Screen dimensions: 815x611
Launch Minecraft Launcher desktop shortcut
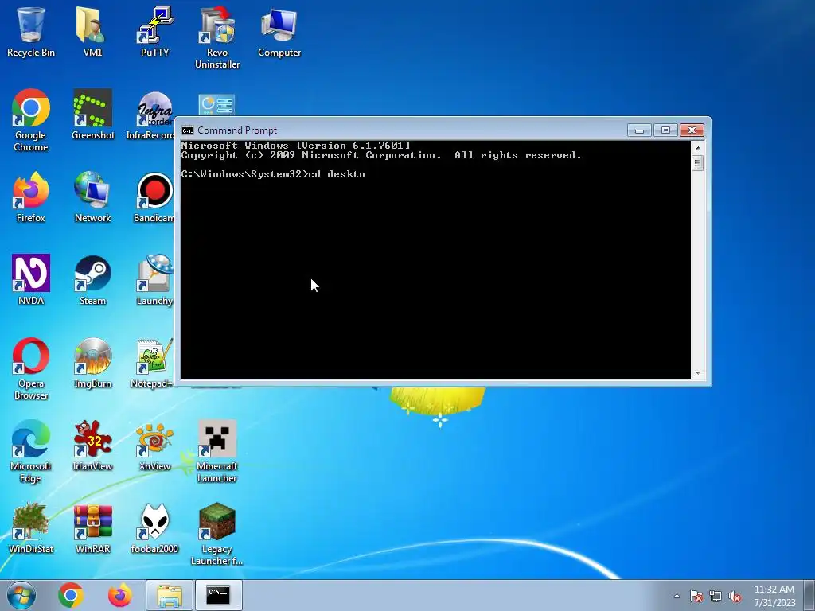[x=217, y=452]
